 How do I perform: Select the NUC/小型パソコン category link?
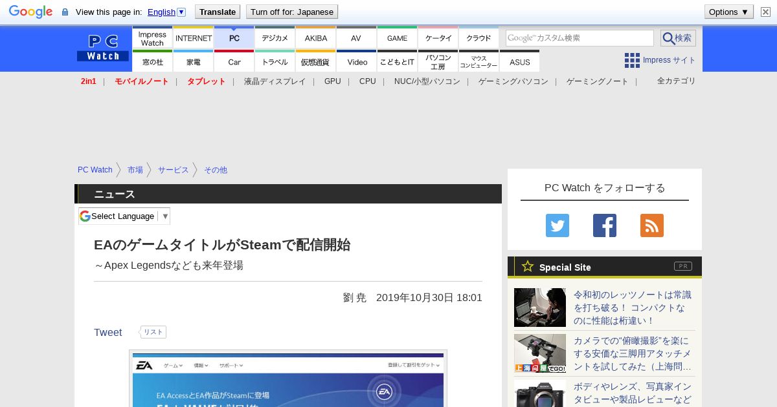pos(427,81)
